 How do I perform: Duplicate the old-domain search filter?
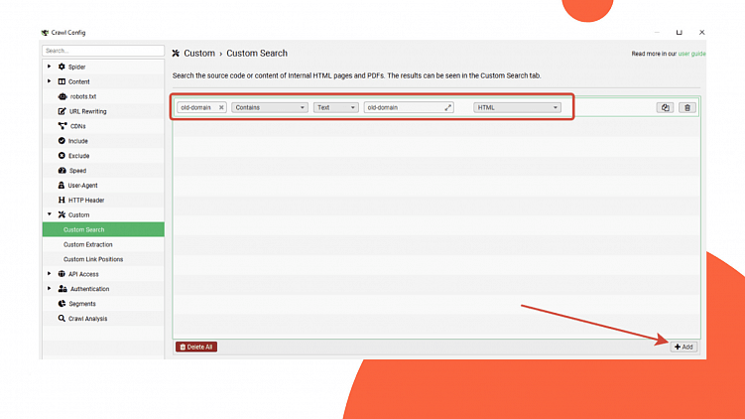coord(665,107)
